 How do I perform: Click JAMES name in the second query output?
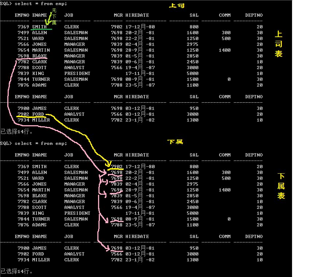click(39, 248)
